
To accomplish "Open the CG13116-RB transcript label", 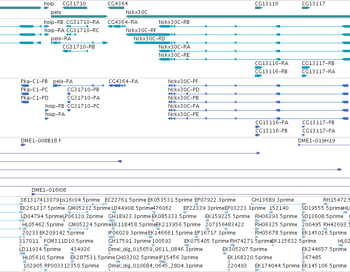I will pyautogui.click(x=271, y=72).
